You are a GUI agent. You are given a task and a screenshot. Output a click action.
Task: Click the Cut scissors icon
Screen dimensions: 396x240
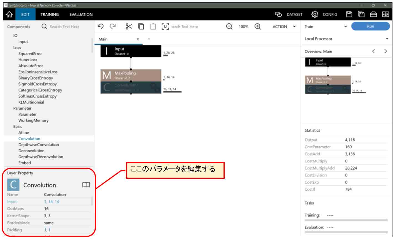[x=129, y=26]
